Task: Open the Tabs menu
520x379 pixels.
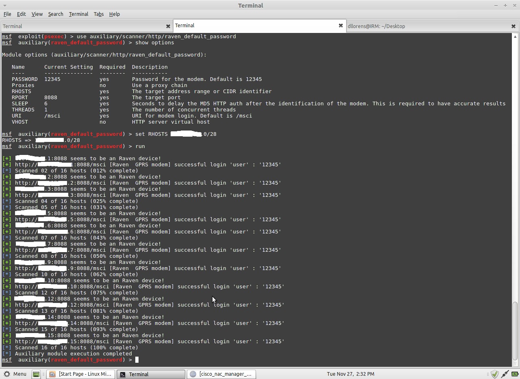Action: [99, 14]
